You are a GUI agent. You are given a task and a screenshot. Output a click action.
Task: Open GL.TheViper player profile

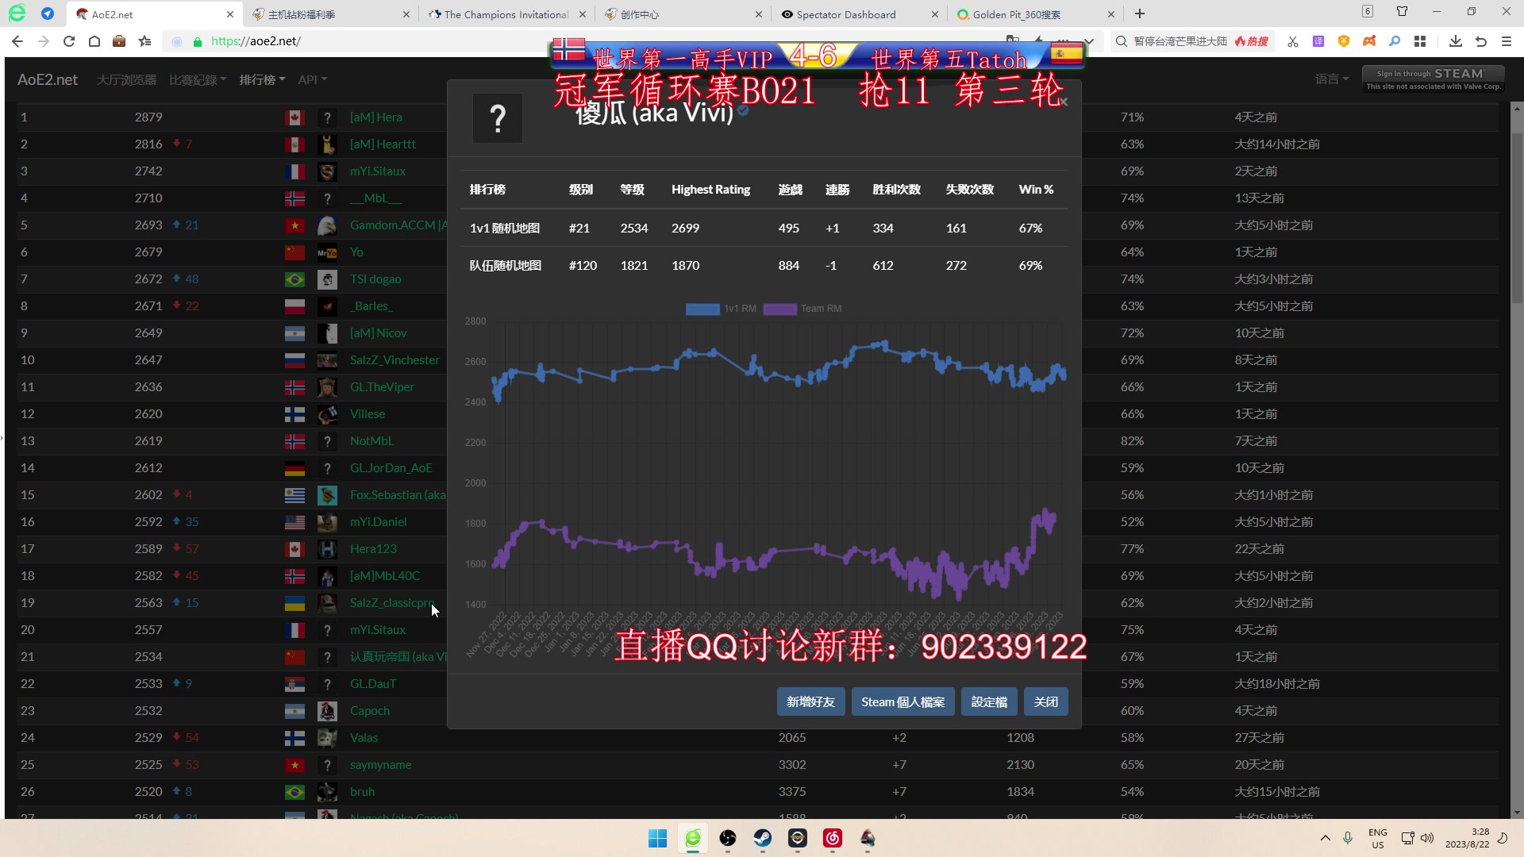point(382,387)
